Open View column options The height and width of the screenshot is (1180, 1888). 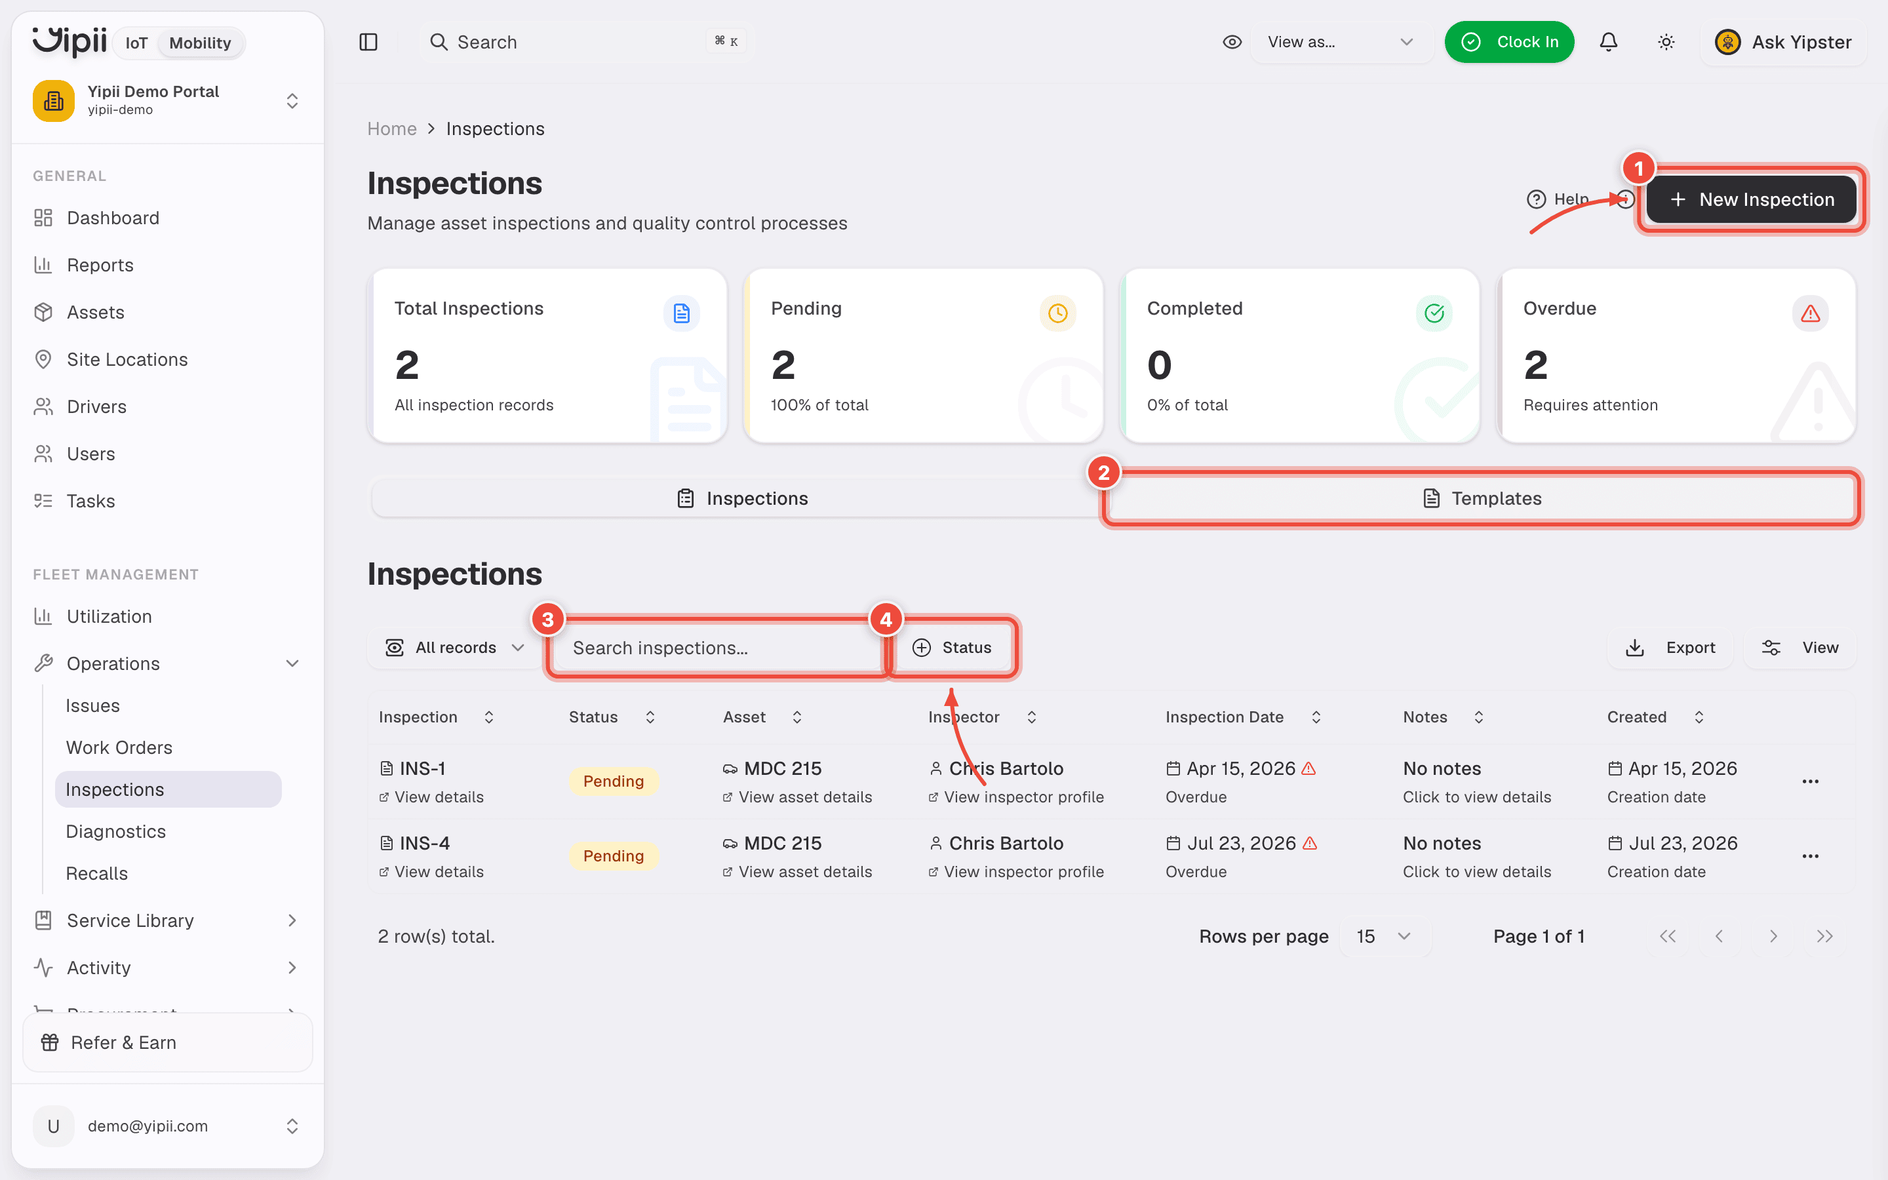[1800, 648]
